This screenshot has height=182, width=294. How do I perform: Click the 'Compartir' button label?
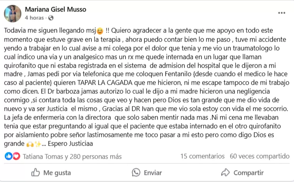(248, 173)
